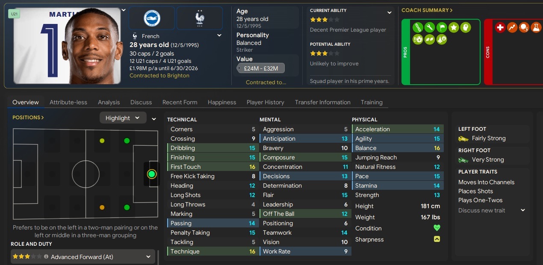Switch to the Player History tab
Viewport: 543px width, 265px height.
(x=266, y=102)
